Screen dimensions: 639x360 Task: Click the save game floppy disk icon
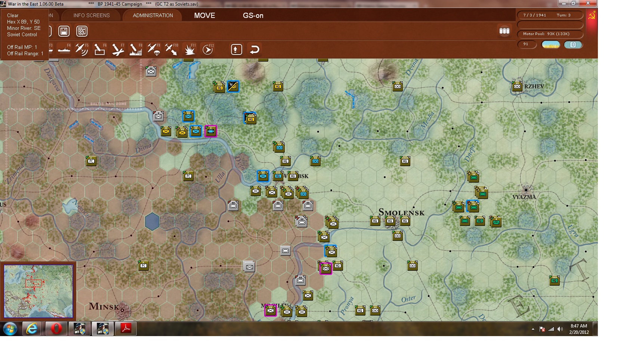click(x=64, y=31)
